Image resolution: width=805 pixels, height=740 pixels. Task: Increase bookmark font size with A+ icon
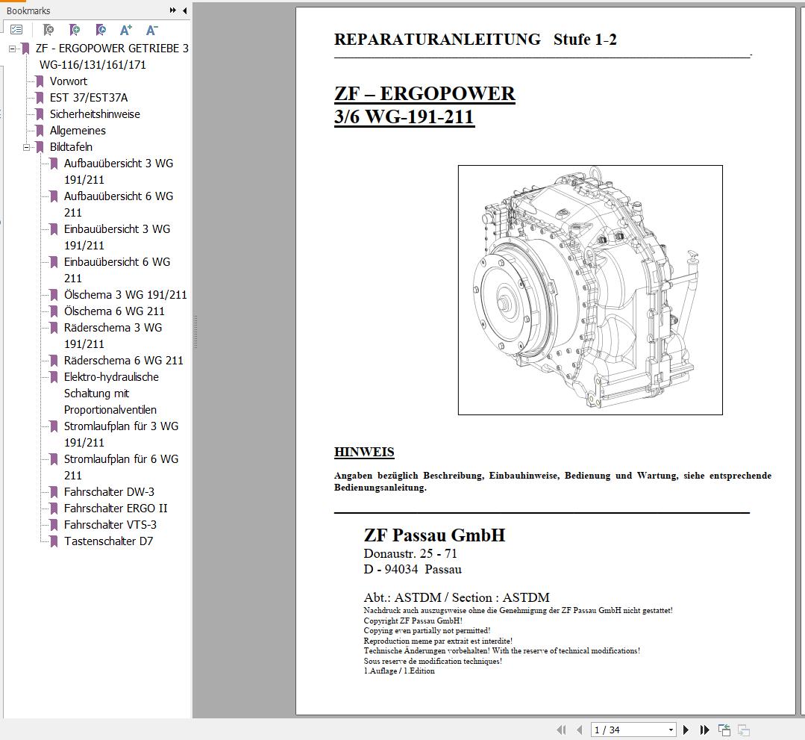click(x=126, y=30)
